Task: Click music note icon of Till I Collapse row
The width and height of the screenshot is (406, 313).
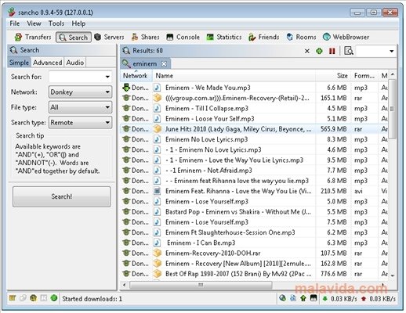Action: (157, 108)
